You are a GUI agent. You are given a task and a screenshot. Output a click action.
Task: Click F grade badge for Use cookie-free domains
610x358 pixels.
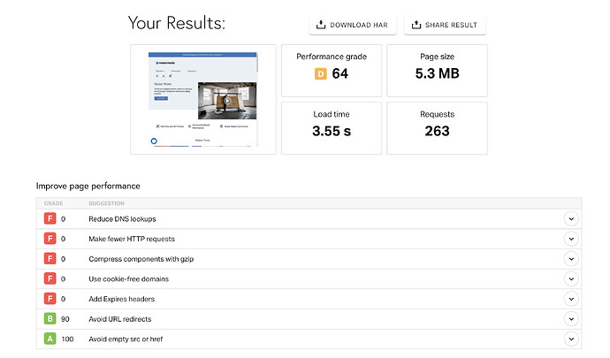tap(50, 279)
